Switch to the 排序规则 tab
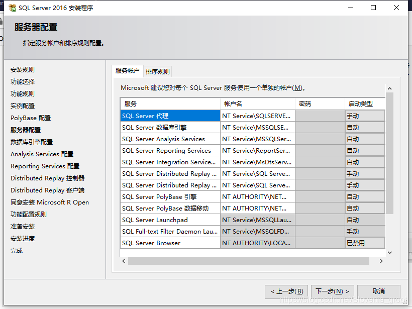Screen dimensions: 412x309 click(x=157, y=71)
